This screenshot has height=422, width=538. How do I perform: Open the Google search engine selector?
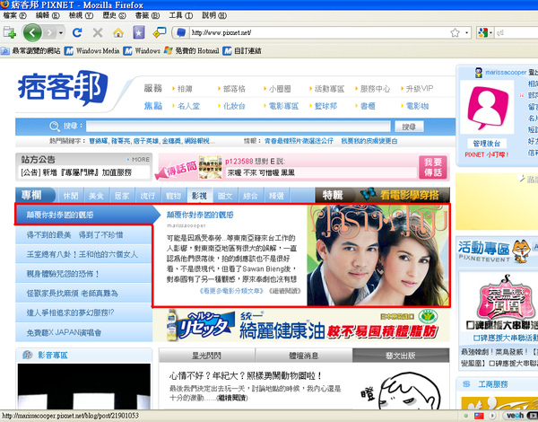pos(485,32)
